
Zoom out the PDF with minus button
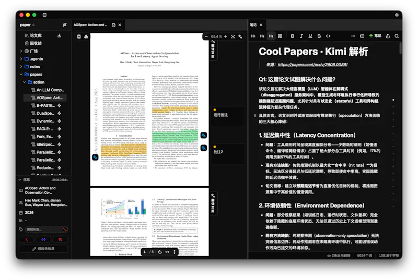[206, 36]
